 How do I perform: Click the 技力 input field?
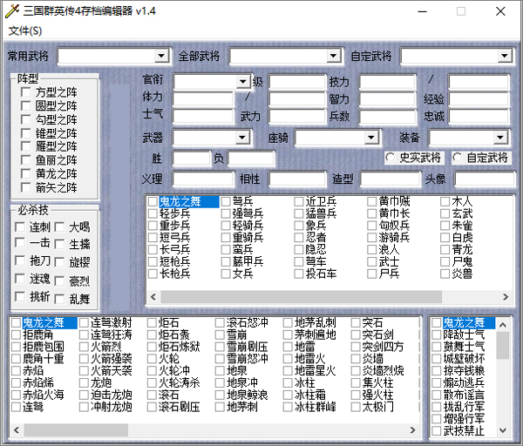coord(388,82)
